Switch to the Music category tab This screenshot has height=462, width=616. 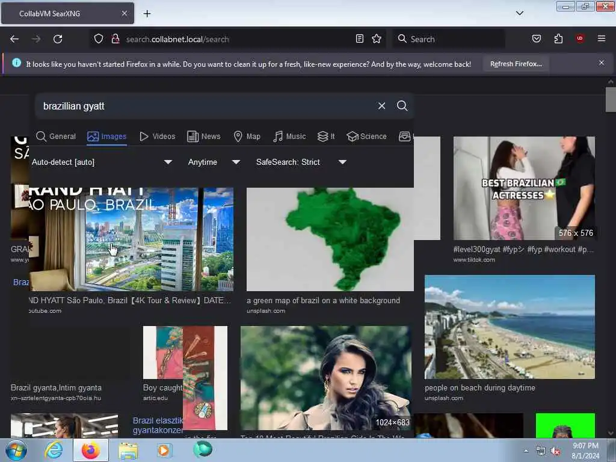[289, 137]
